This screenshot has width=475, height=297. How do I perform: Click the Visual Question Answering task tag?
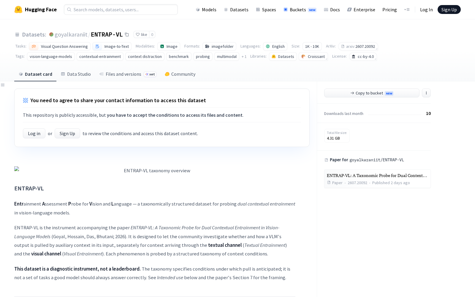pos(60,46)
